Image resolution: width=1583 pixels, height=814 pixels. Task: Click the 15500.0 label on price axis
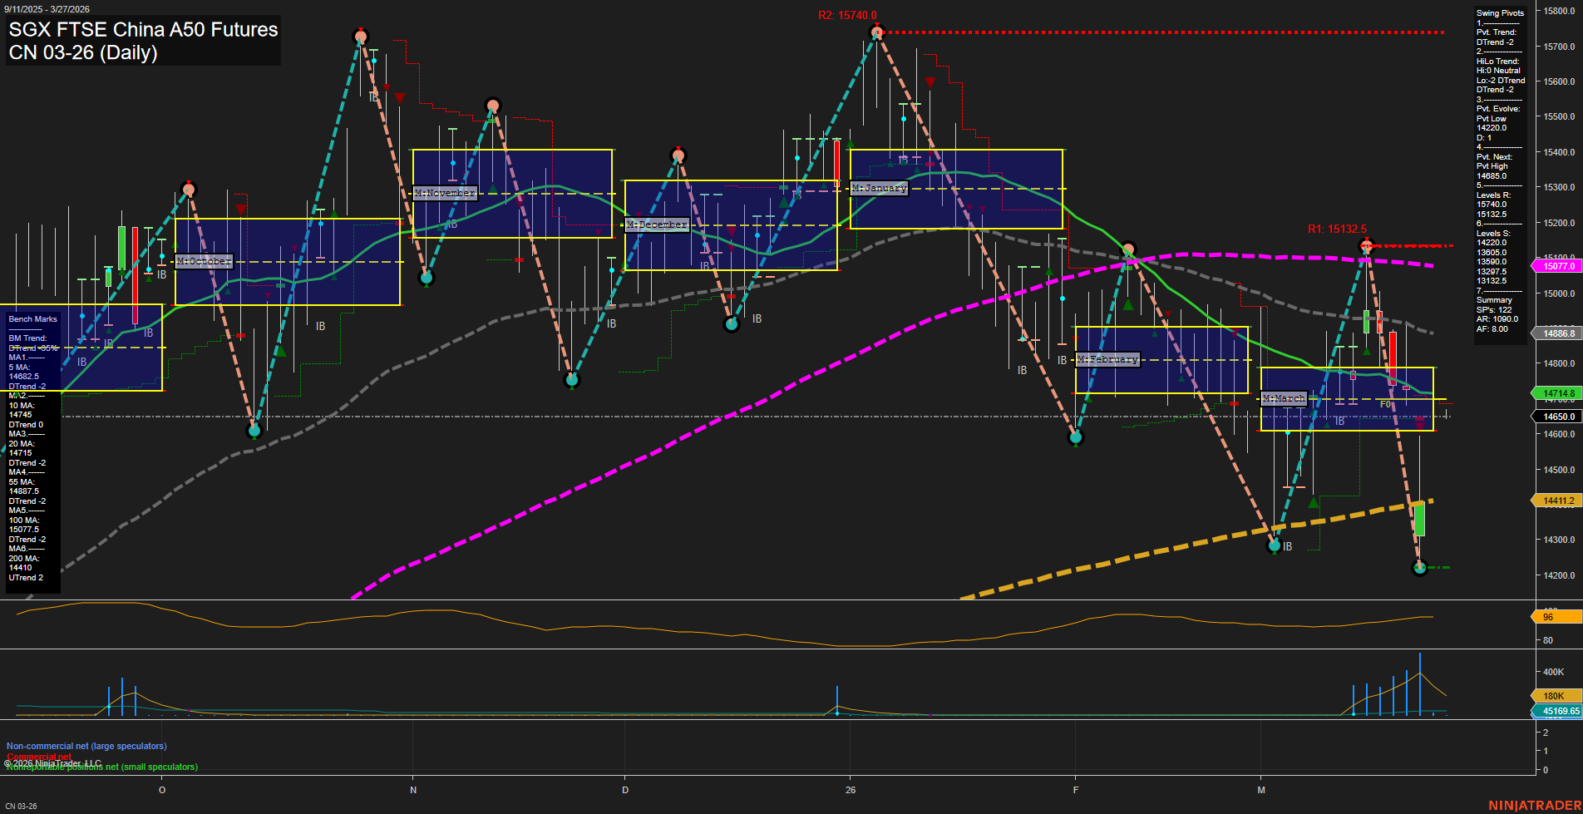[x=1561, y=117]
